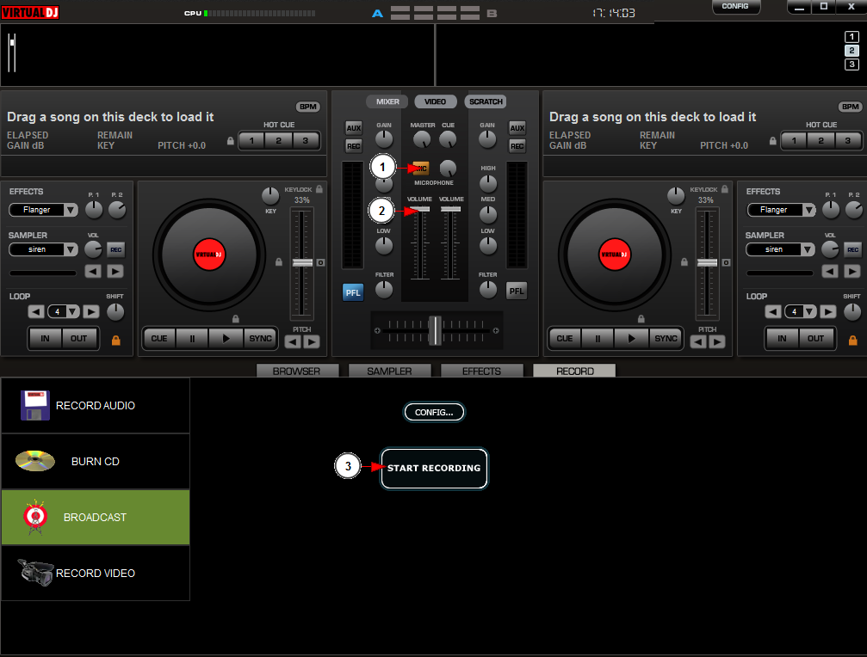Open left deck loop length dropdown
The width and height of the screenshot is (867, 657).
64,312
